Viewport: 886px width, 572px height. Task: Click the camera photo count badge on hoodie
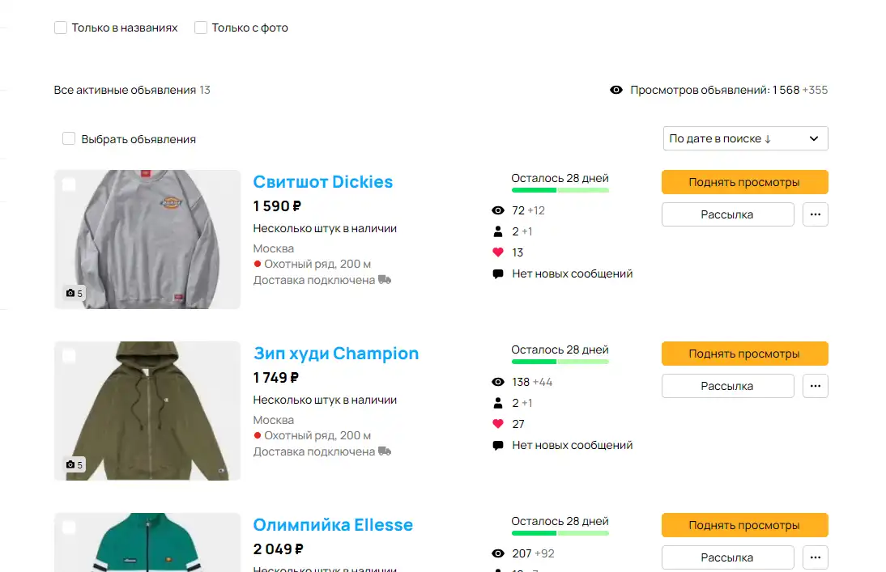pos(75,464)
